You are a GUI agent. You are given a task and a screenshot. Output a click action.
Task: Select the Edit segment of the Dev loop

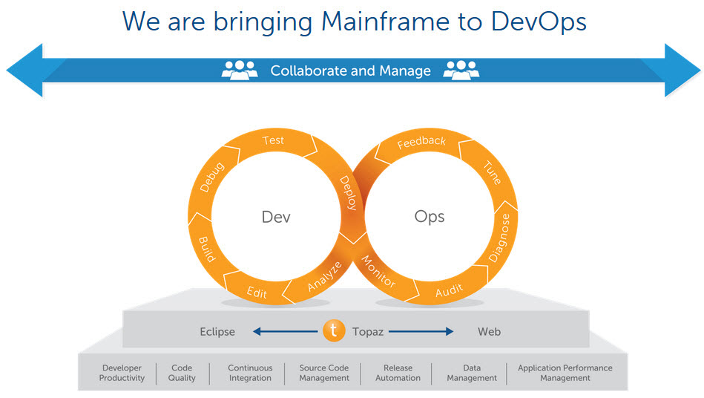[257, 293]
